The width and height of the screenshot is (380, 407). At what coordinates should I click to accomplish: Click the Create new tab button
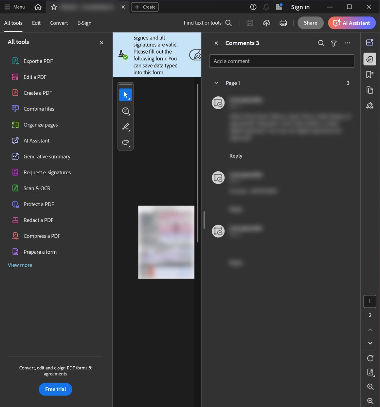[145, 7]
